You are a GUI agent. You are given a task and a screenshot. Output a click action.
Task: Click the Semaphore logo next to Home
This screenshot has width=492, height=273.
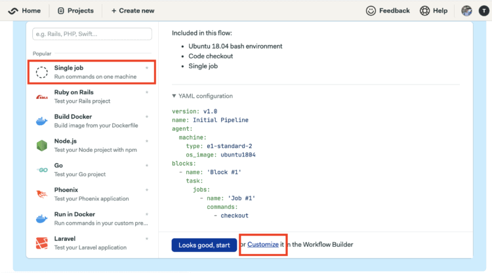point(13,10)
